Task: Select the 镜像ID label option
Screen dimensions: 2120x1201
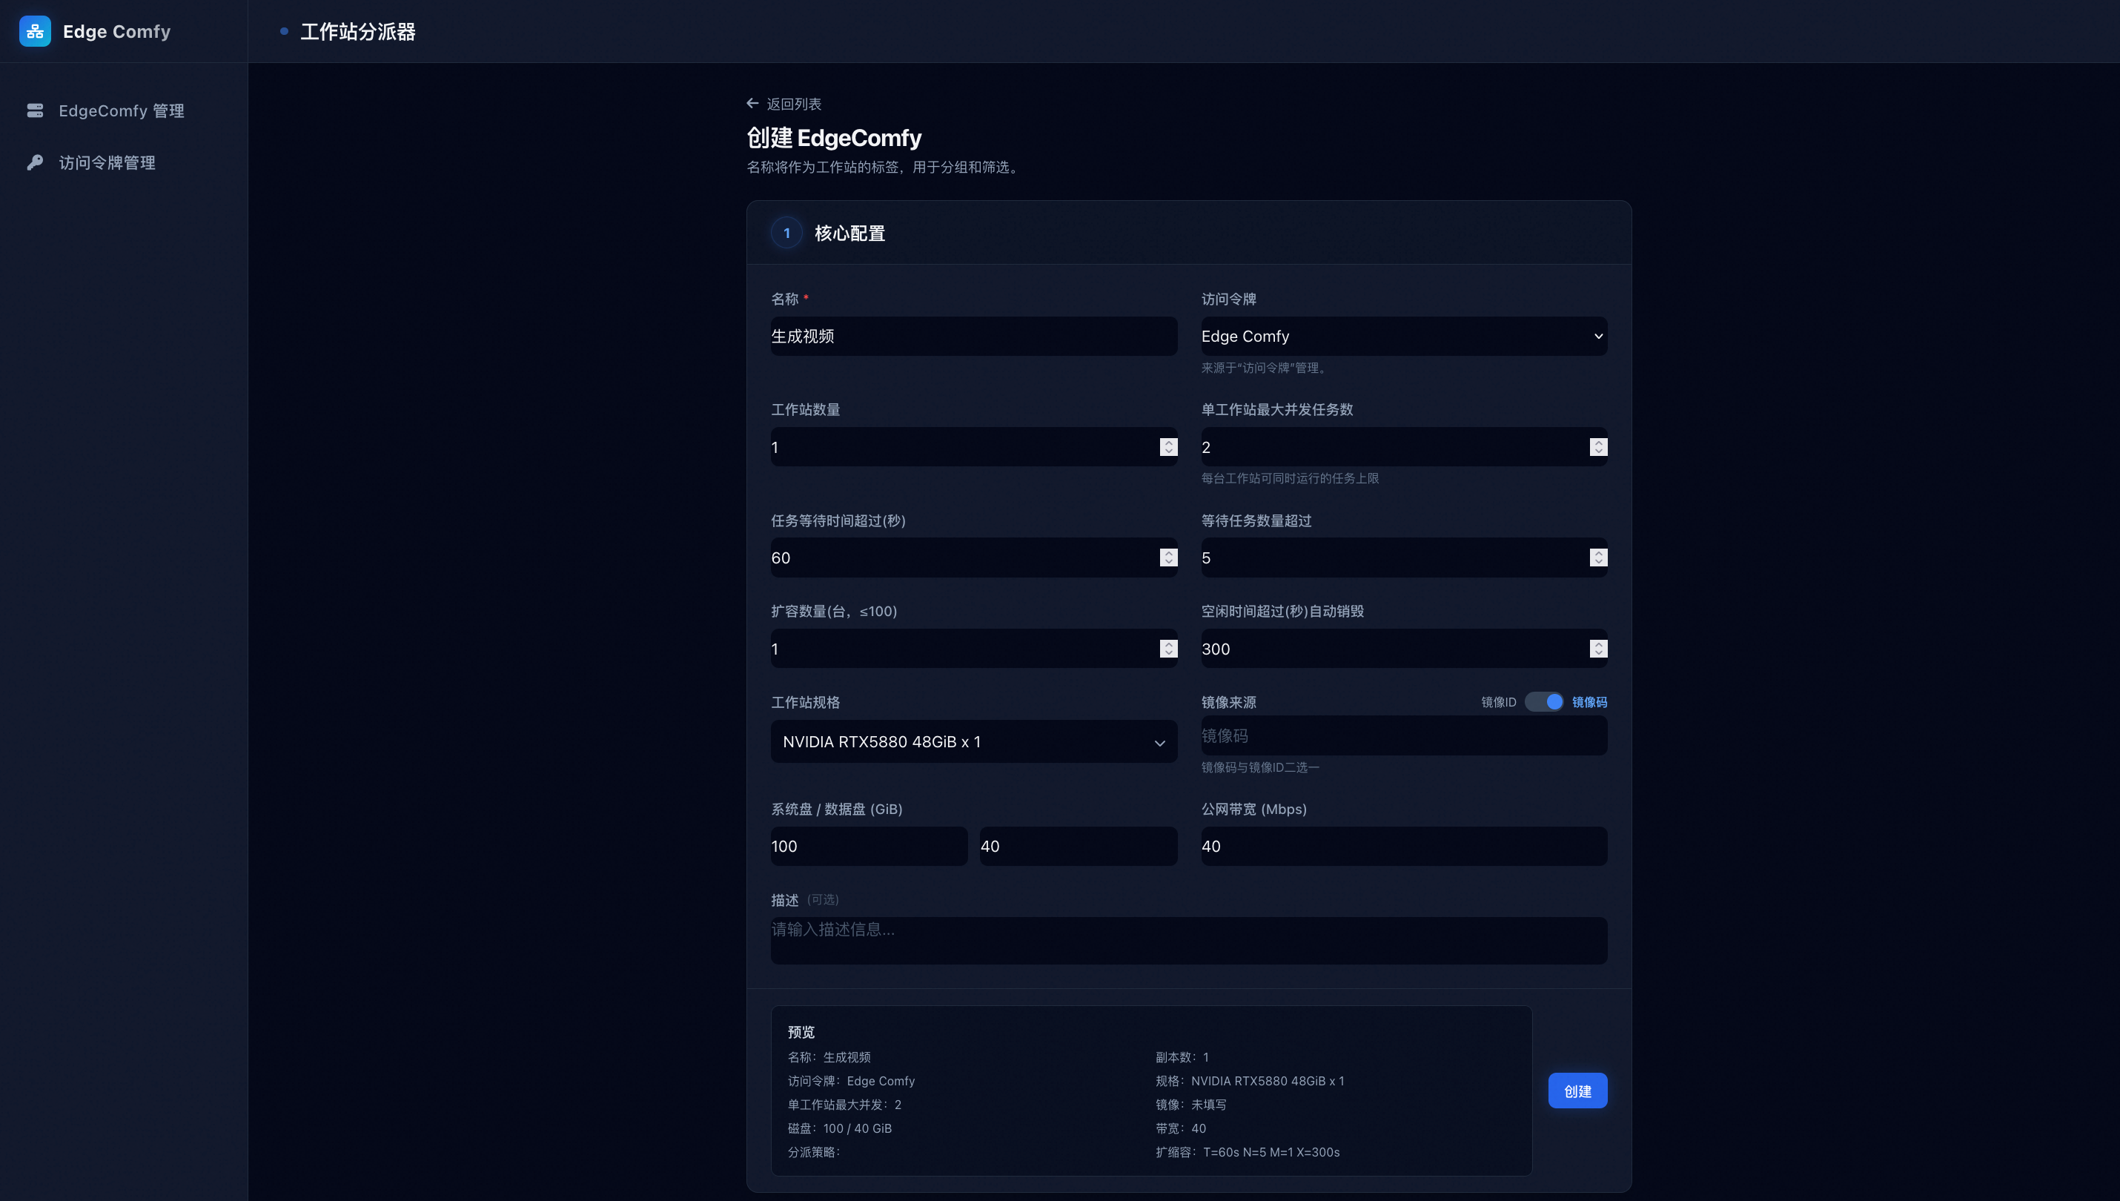Action: click(x=1497, y=702)
